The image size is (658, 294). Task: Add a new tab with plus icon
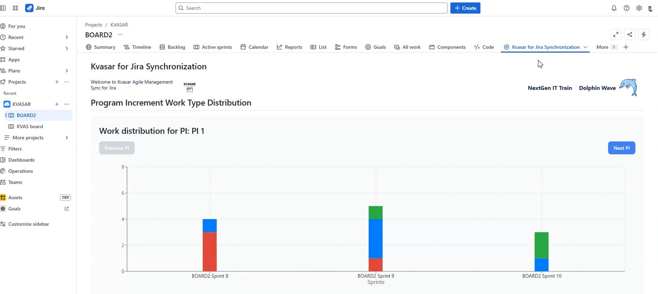(x=626, y=47)
